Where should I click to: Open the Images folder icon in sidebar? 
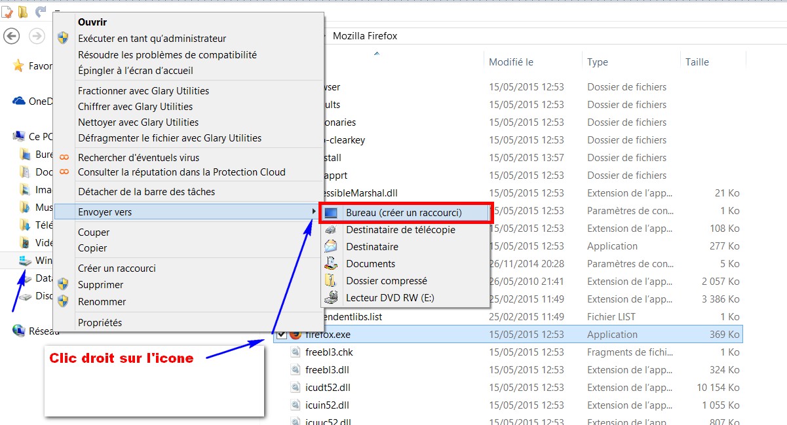coord(26,190)
